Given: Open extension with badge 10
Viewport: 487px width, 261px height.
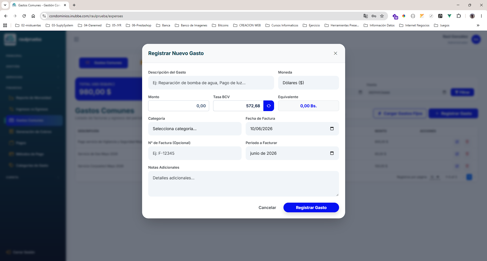Looking at the screenshot, I should (x=395, y=16).
